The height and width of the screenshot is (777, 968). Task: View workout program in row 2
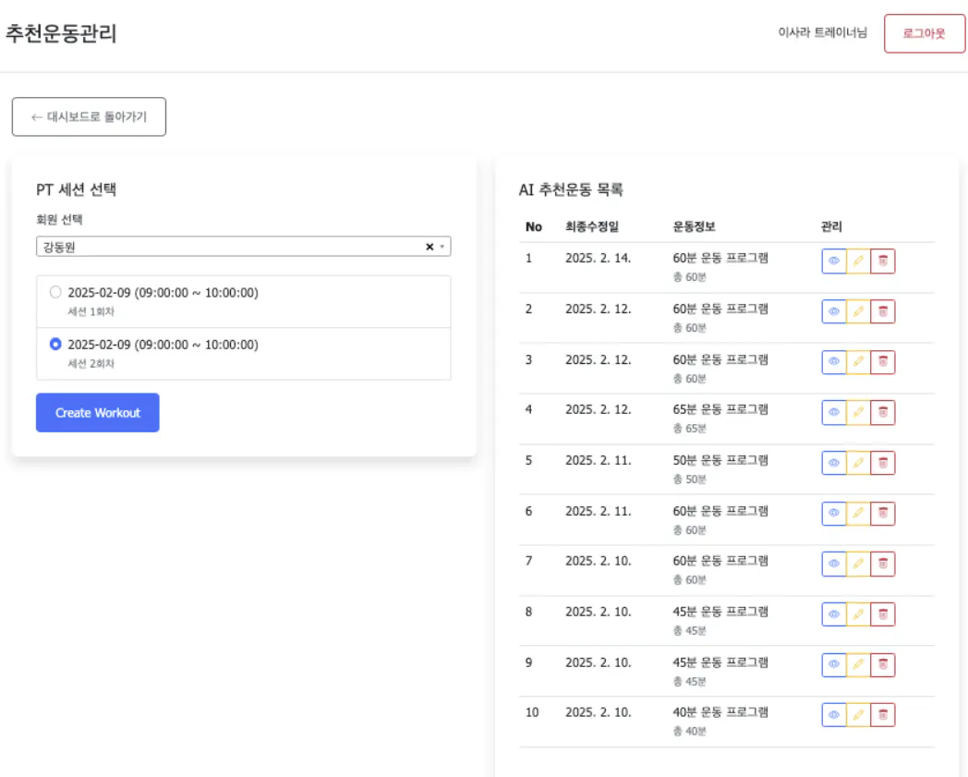click(833, 311)
